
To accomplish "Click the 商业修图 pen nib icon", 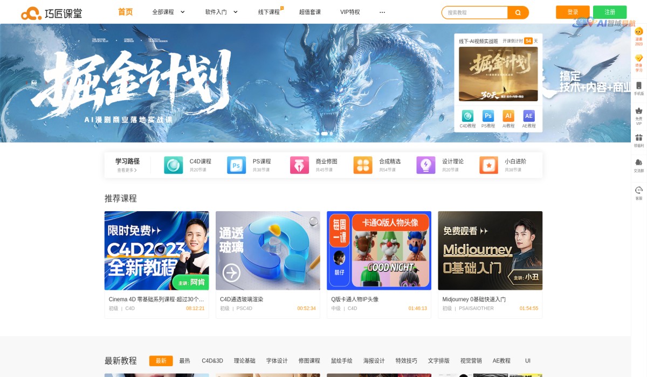I will point(299,165).
